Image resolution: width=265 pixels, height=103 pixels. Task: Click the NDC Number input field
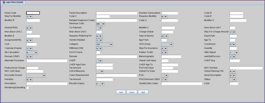[246, 68]
